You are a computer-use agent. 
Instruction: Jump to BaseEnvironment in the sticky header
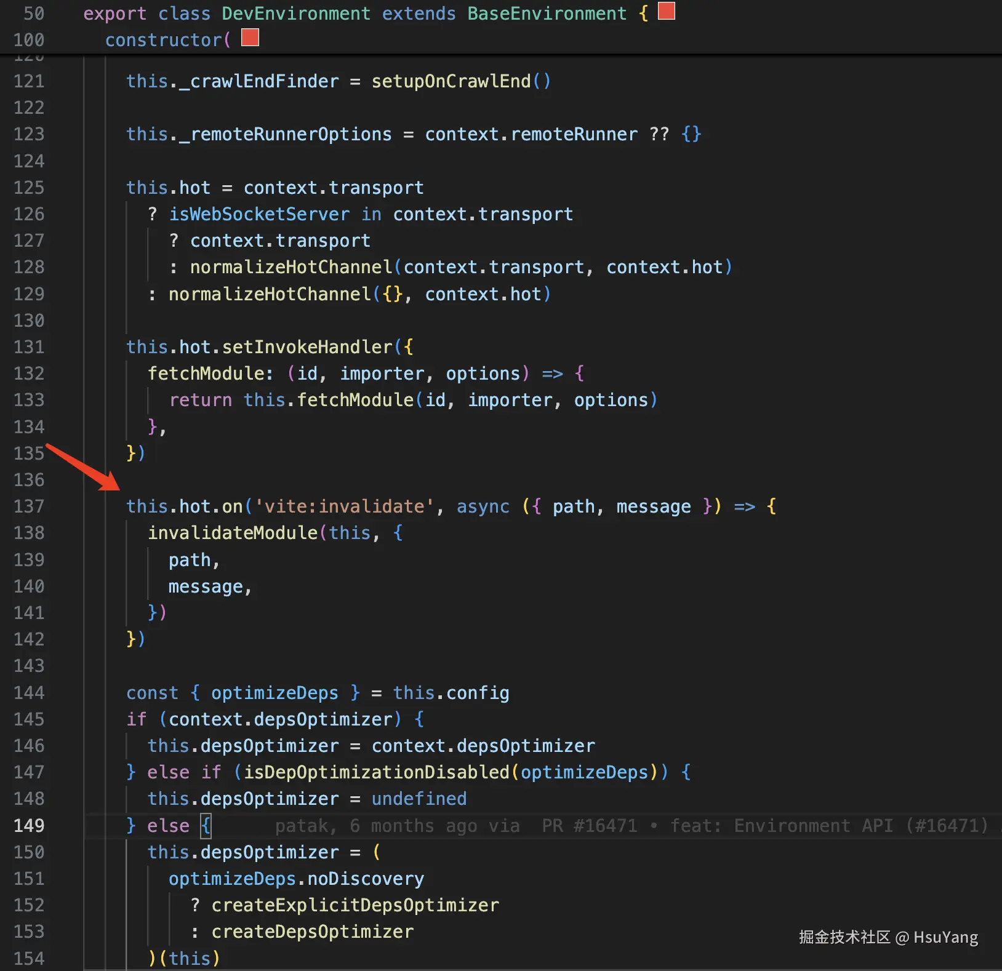coord(547,14)
